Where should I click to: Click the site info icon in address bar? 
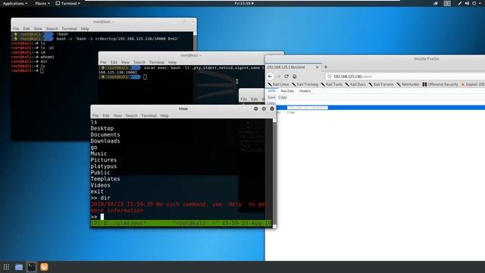click(x=330, y=76)
